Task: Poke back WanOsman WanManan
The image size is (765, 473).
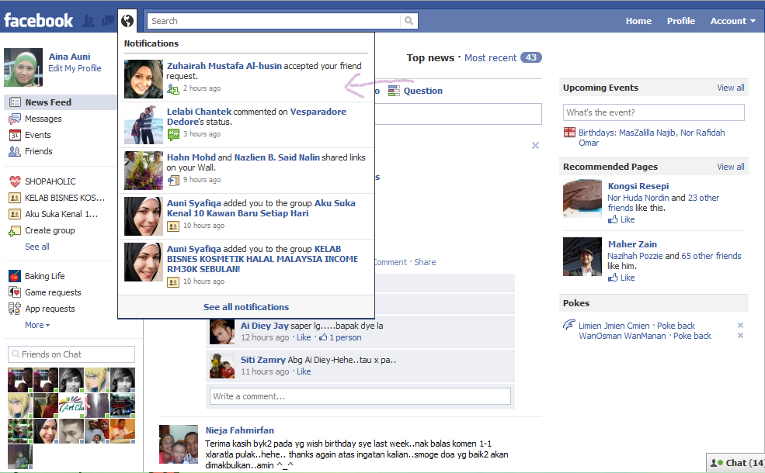Action: (691, 336)
